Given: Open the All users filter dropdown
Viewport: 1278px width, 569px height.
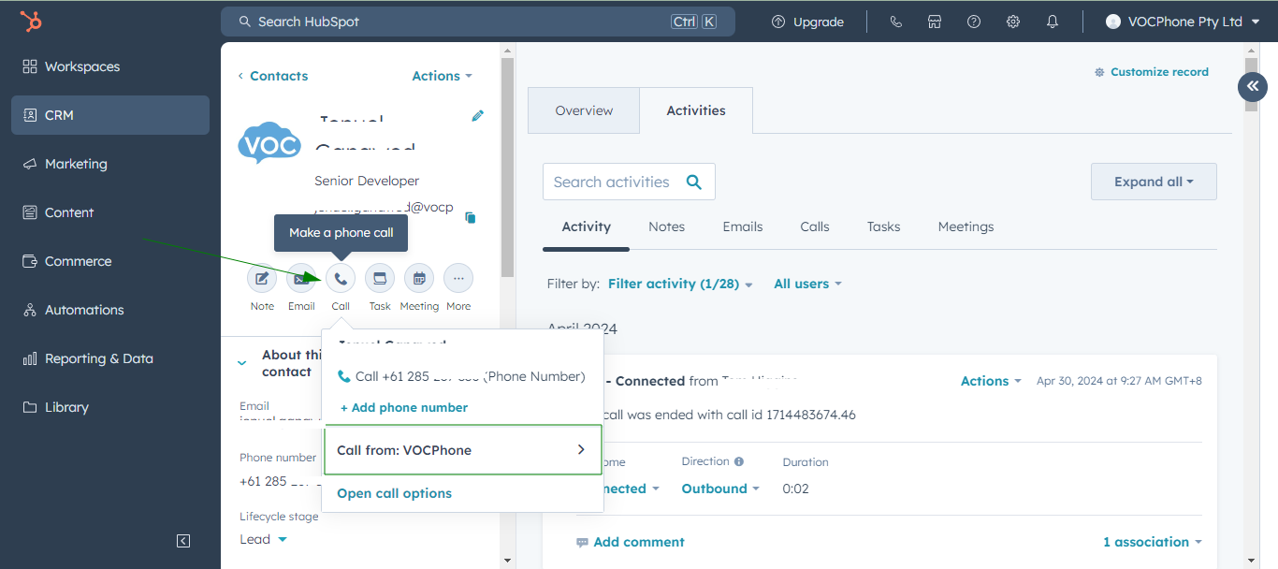Looking at the screenshot, I should click(806, 284).
